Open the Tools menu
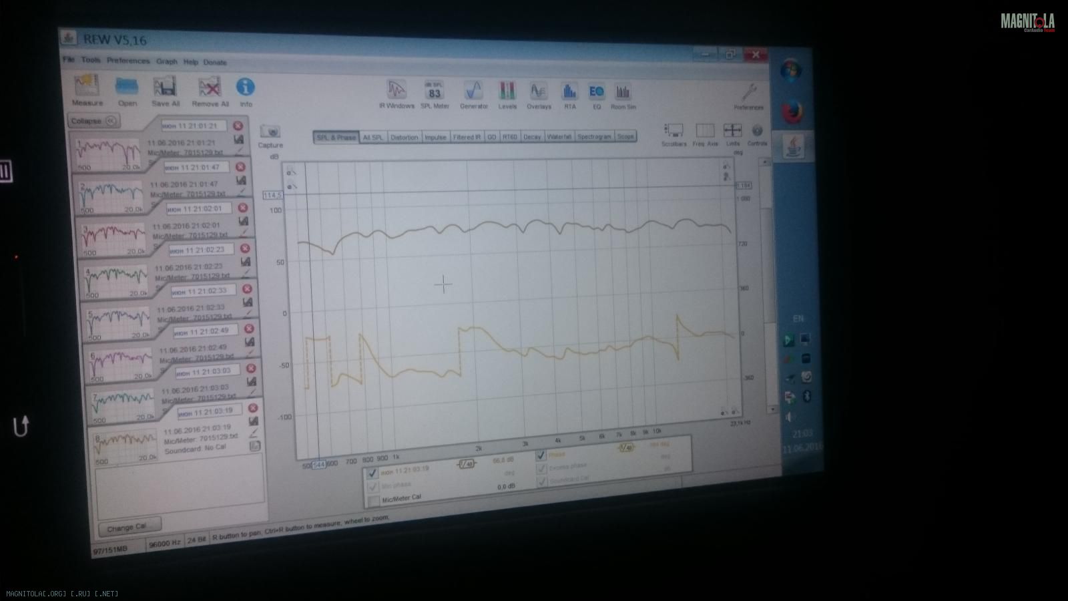 point(91,60)
